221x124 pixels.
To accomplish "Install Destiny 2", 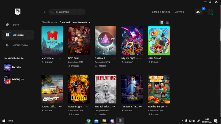I will 101,66.
